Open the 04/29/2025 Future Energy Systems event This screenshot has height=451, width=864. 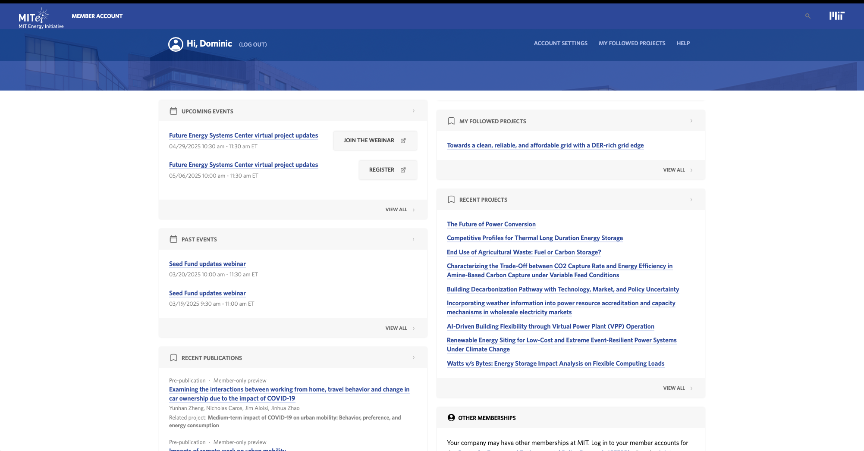pos(243,135)
